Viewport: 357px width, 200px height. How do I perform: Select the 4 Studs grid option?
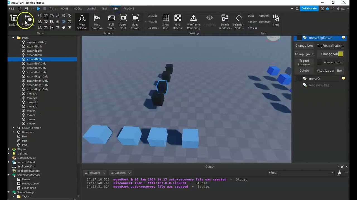pos(153,22)
